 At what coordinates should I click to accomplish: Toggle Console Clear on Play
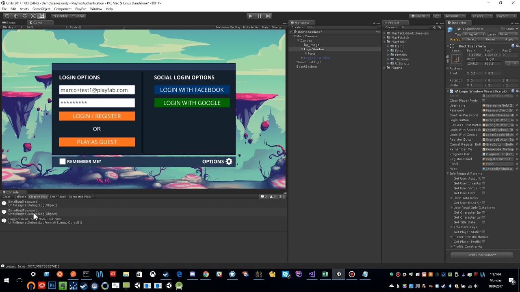click(x=38, y=197)
